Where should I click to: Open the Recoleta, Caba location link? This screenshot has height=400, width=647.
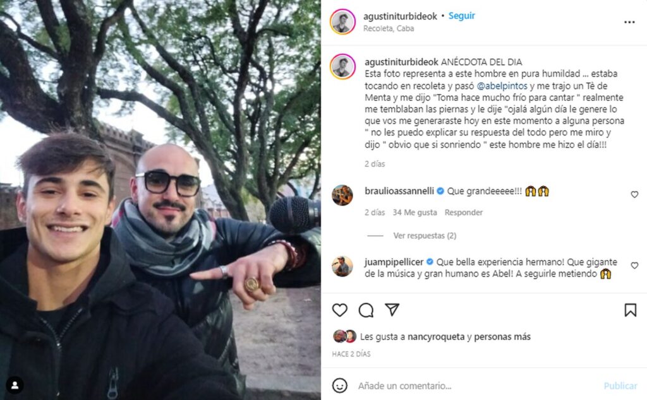click(389, 28)
